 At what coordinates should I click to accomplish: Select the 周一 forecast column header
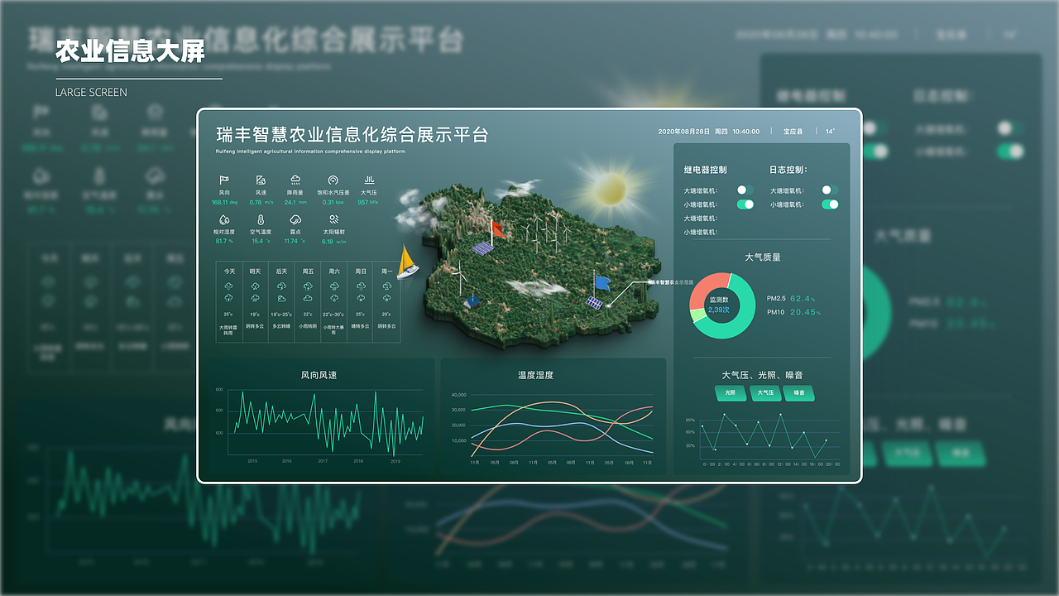[x=387, y=272]
